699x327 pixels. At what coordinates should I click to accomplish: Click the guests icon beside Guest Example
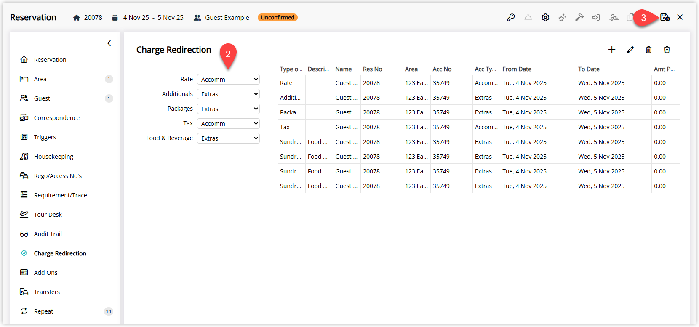click(197, 18)
